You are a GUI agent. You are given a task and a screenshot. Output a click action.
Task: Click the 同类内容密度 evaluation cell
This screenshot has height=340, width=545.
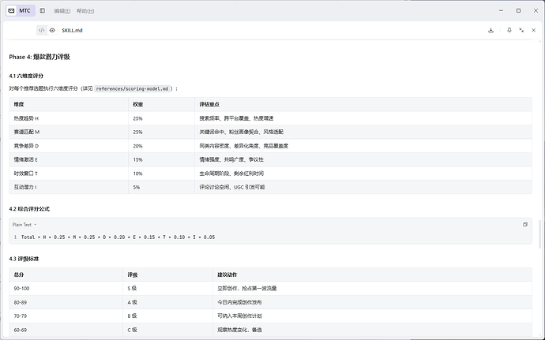coord(363,146)
